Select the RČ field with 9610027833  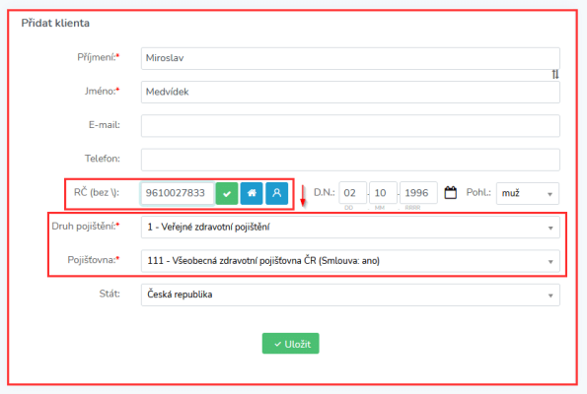pos(177,193)
